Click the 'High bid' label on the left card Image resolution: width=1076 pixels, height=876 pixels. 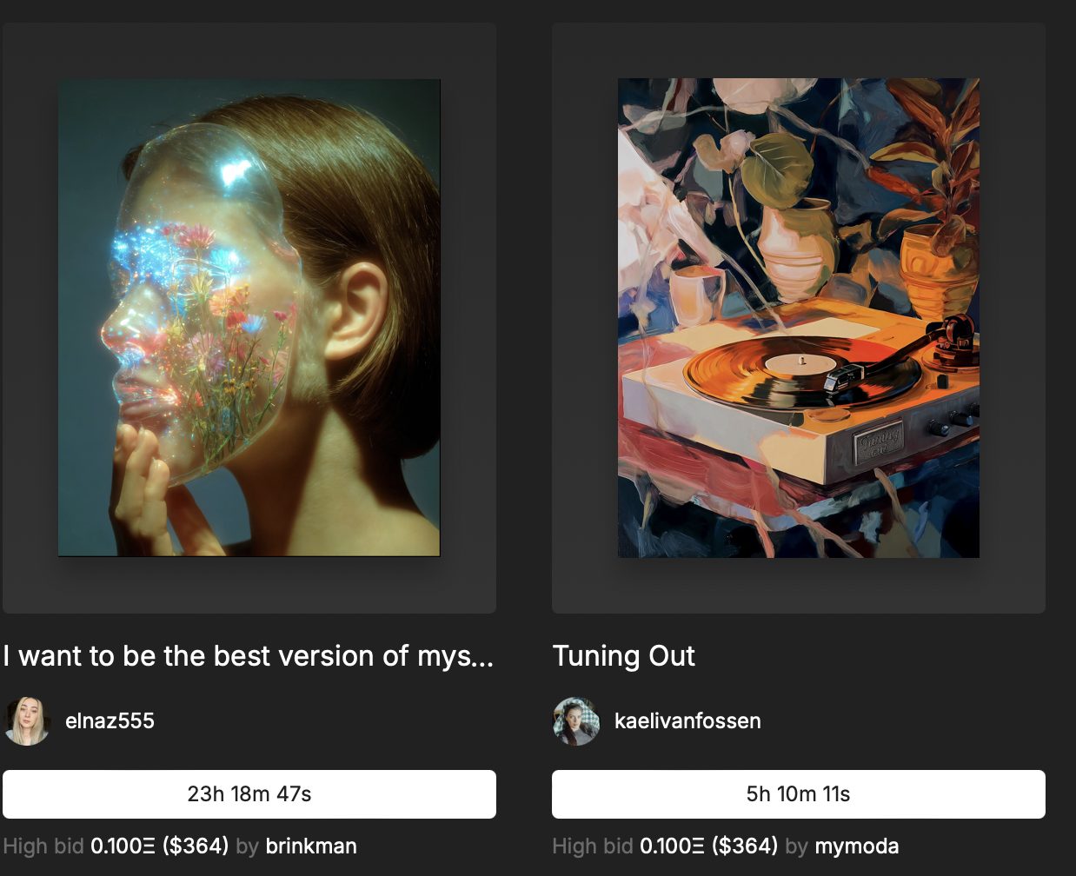point(43,846)
